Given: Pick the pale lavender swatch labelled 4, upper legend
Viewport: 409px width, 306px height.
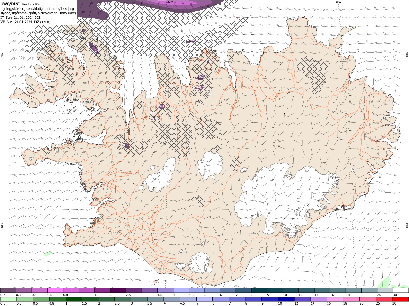Looking at the screenshot, I should pos(181,290).
